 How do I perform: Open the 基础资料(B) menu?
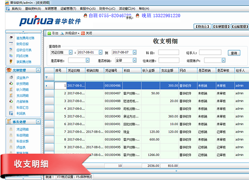tap(33, 8)
